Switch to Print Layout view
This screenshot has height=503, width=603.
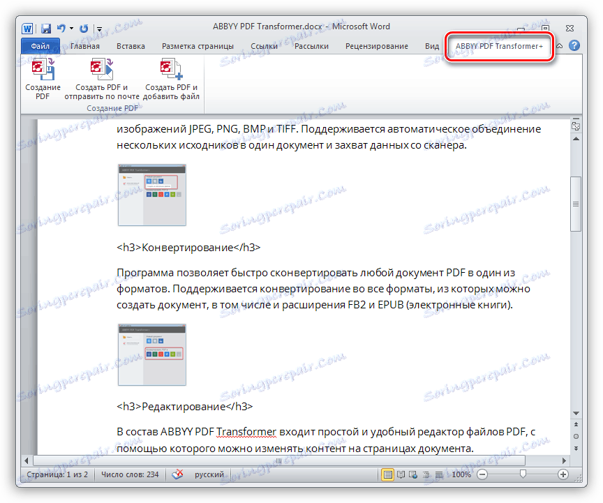[x=388, y=475]
